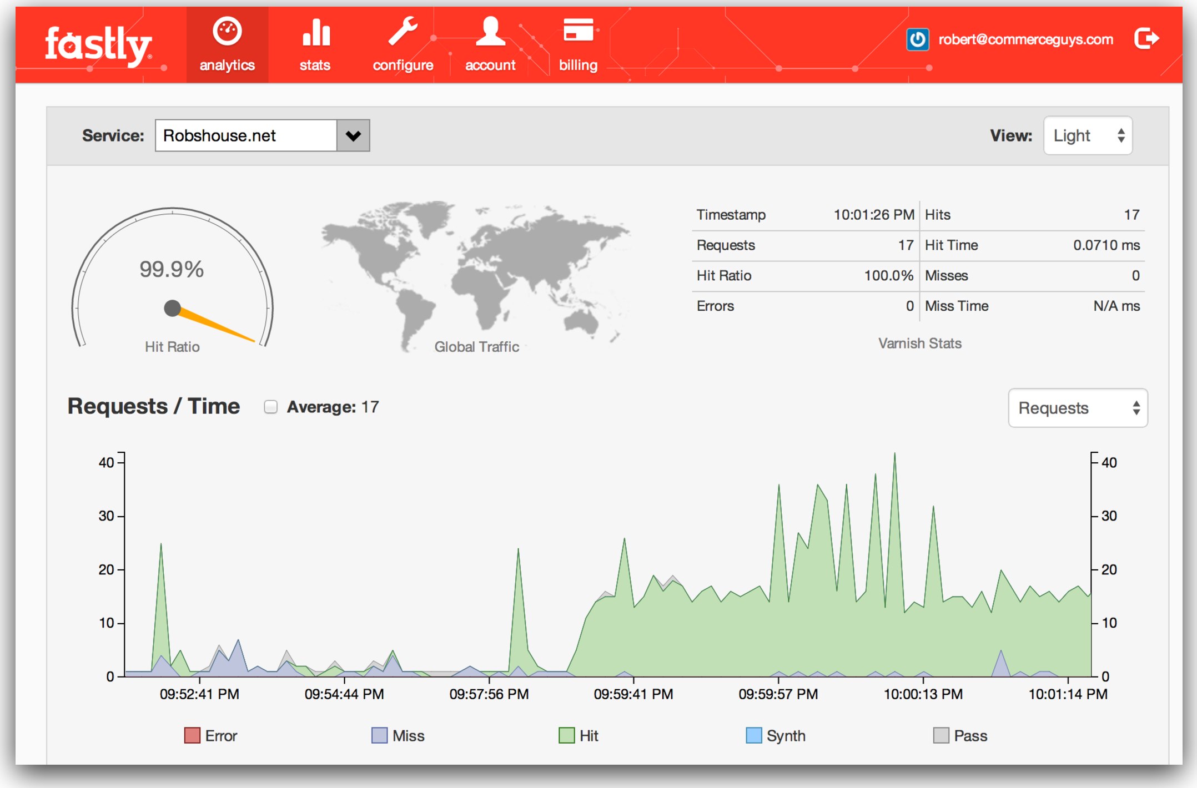This screenshot has height=788, width=1197.
Task: Click the billing menu label
Action: pyautogui.click(x=578, y=65)
